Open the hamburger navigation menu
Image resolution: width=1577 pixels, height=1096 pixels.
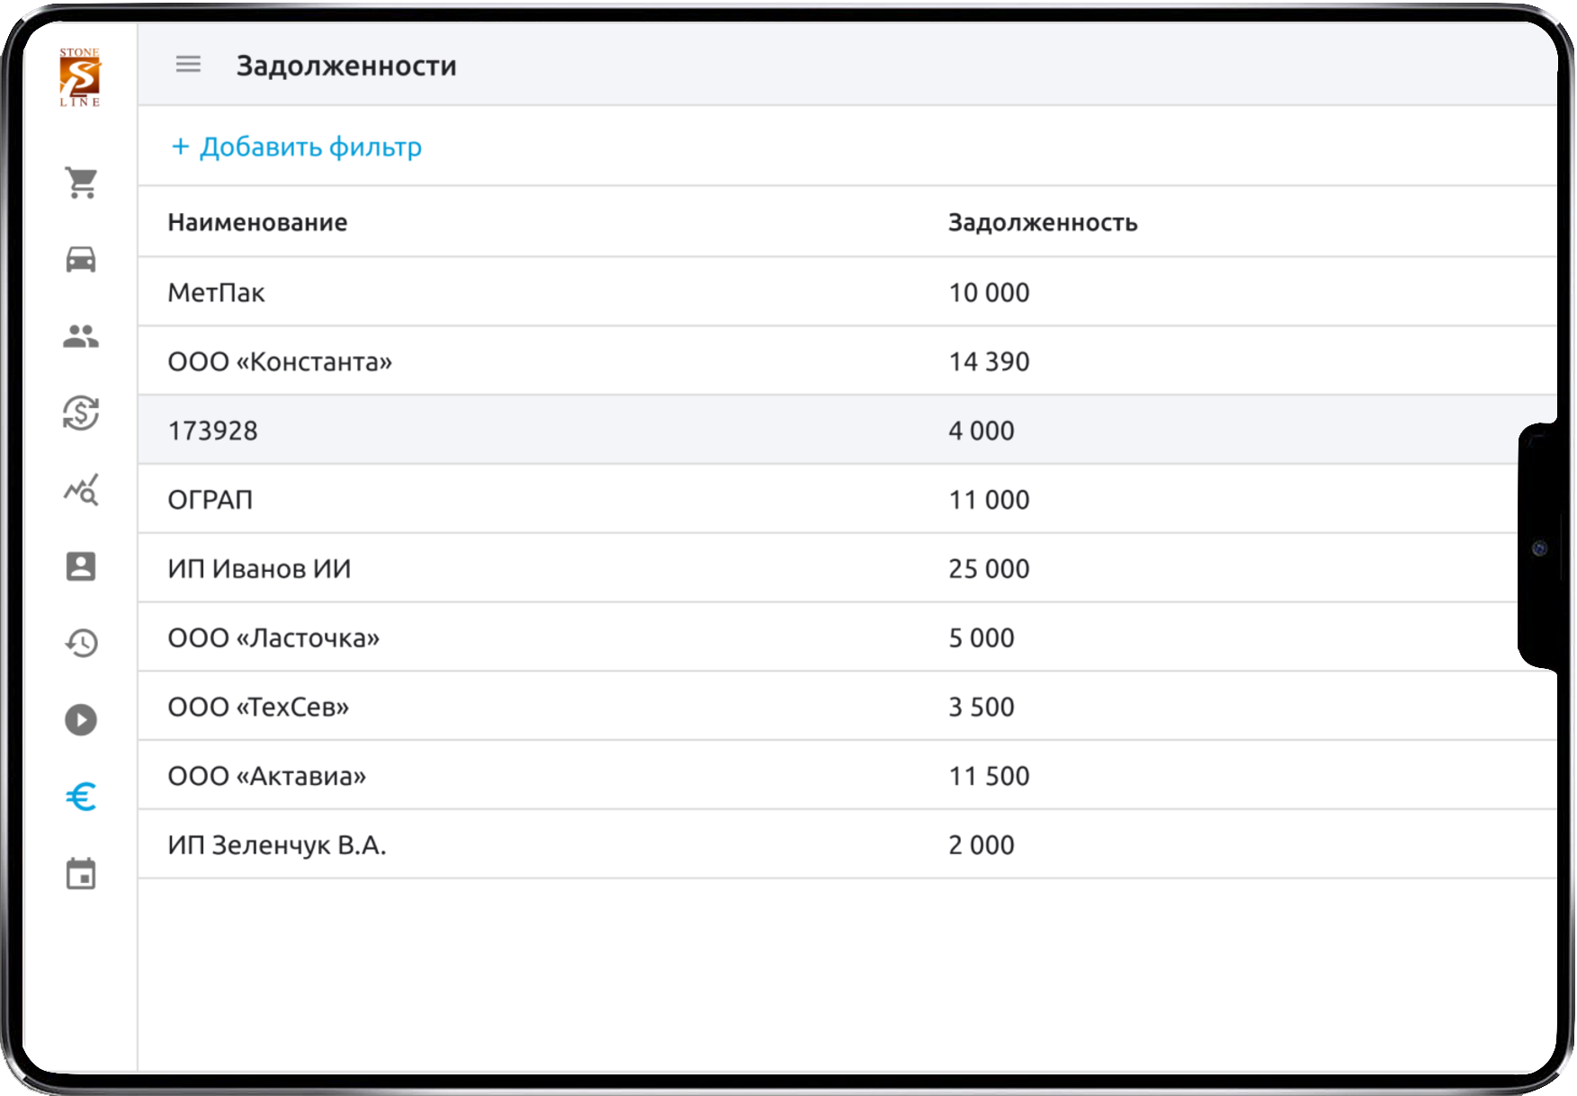[188, 64]
